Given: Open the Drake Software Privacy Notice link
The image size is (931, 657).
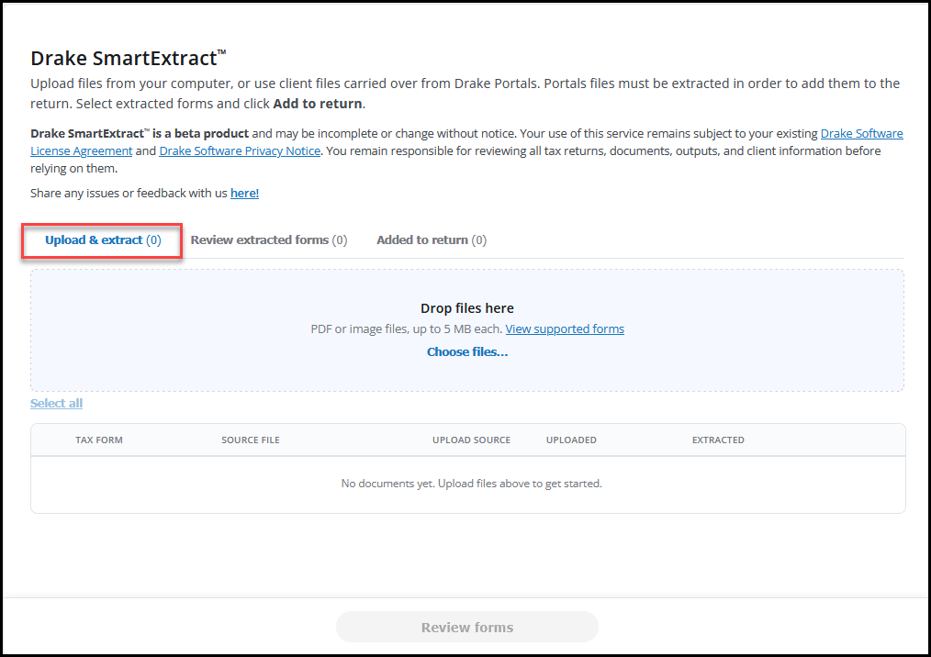Looking at the screenshot, I should pos(240,150).
